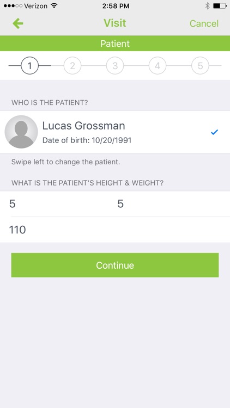Tap the battery indicator icon
Screen dimensions: 230x408
(x=220, y=6)
